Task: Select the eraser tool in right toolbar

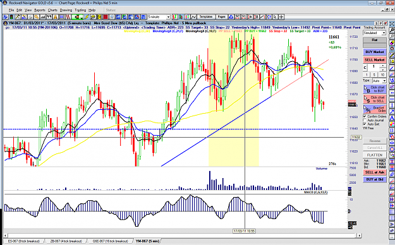Action: [392, 42]
